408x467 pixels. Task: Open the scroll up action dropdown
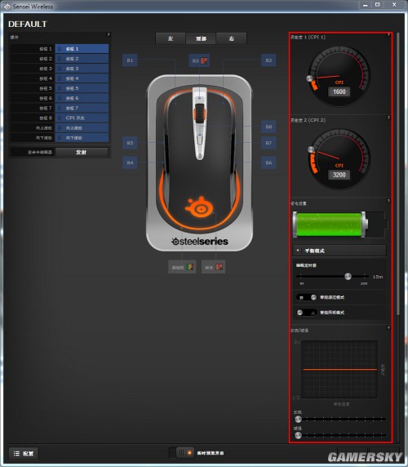(82, 127)
